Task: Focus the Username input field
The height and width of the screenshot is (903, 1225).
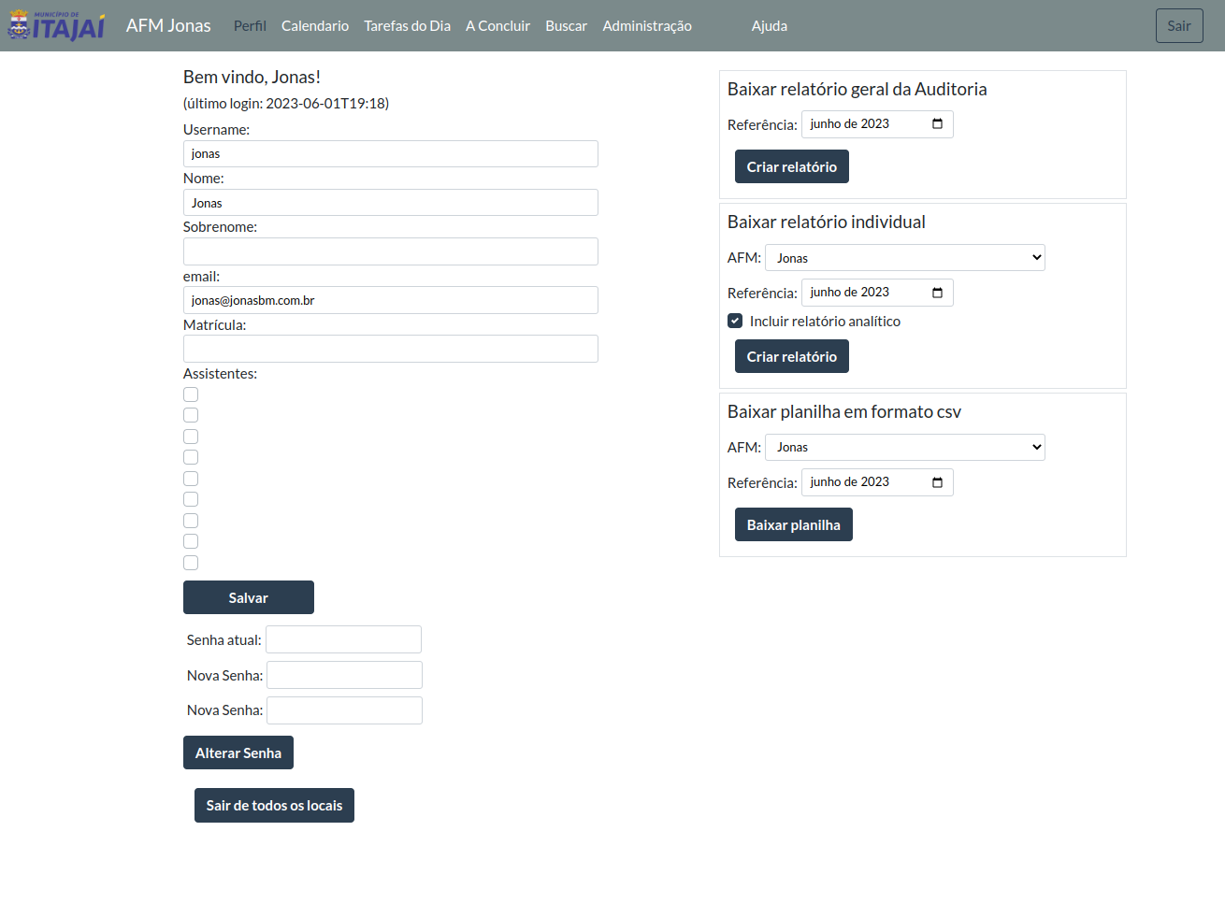Action: click(x=391, y=154)
